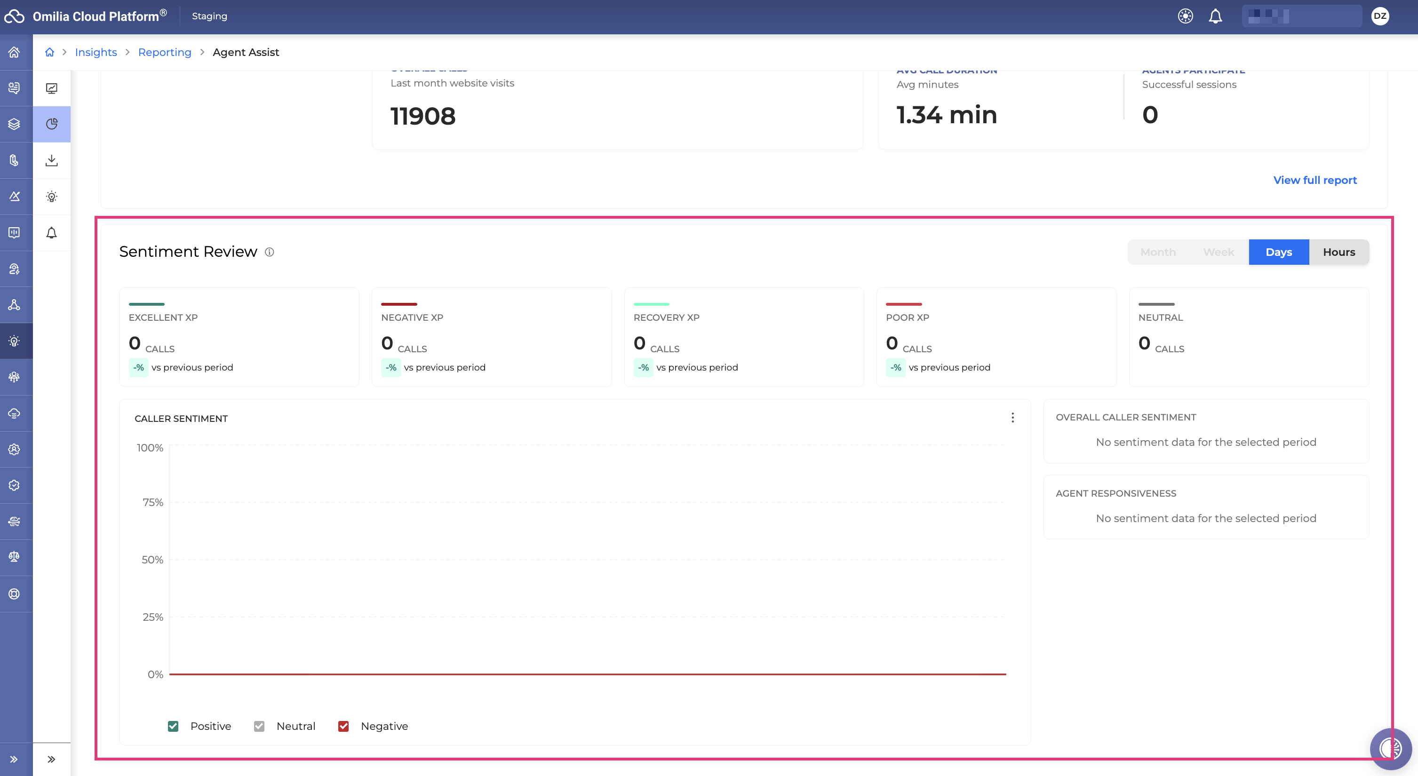Click the 11908 overall calls value
1418x776 pixels.
[423, 116]
